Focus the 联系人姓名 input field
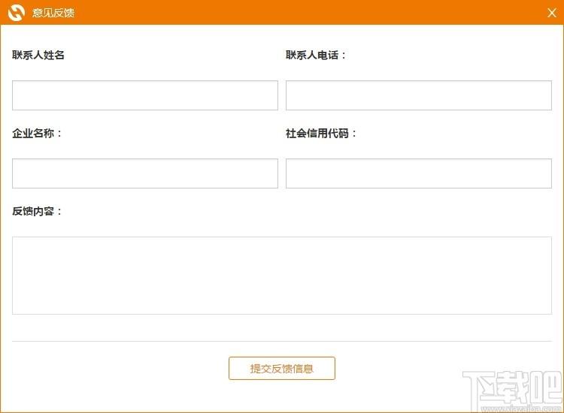 point(145,95)
